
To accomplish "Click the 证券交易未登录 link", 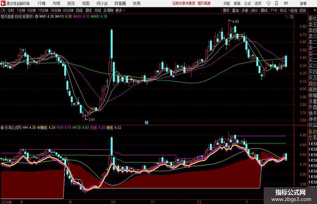I will pyautogui.click(x=184, y=3).
